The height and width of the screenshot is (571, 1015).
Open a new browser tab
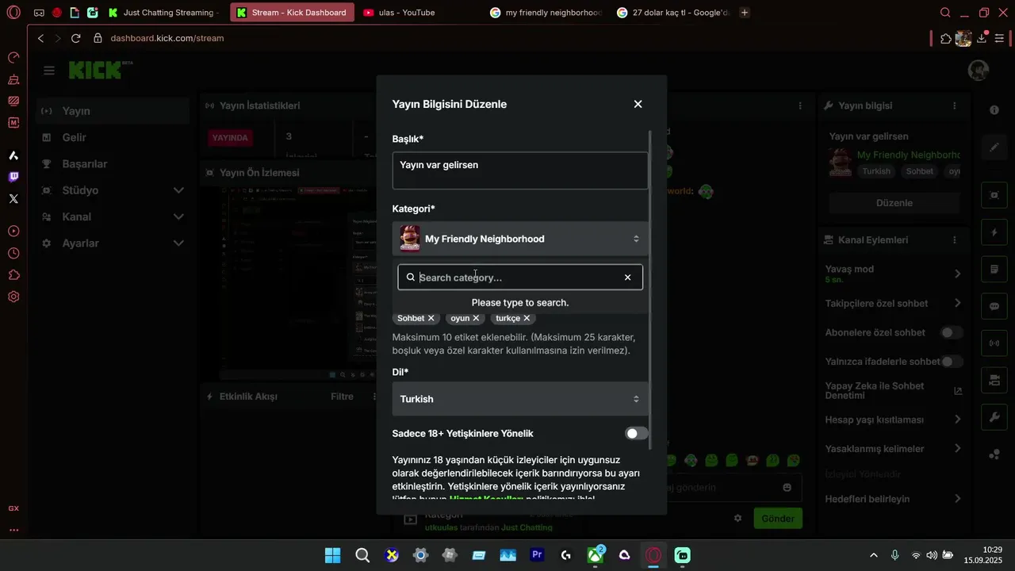(x=745, y=13)
